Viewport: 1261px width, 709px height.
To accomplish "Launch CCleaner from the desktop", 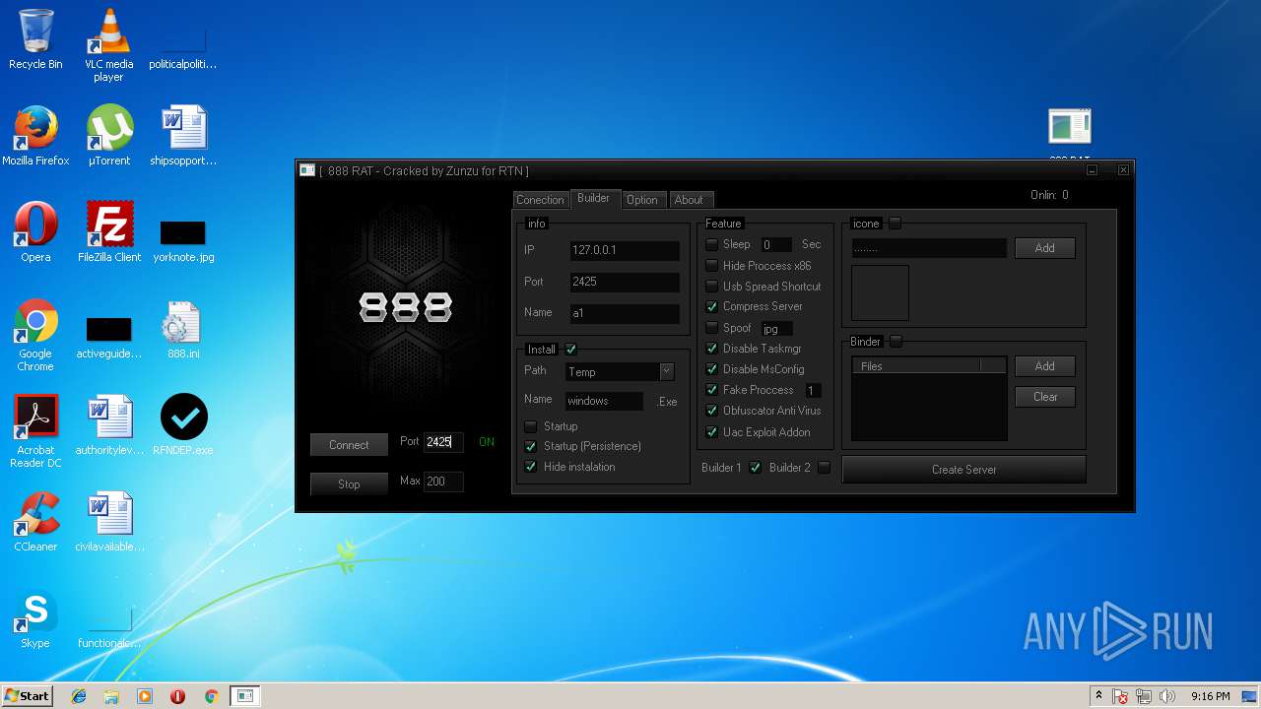I will (35, 522).
